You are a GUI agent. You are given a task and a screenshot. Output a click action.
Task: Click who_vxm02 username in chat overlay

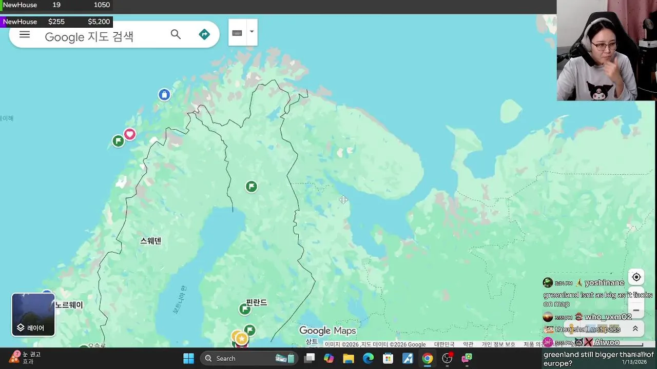coord(608,317)
